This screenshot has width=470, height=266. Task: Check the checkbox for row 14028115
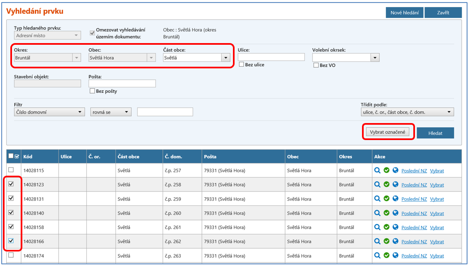11,170
